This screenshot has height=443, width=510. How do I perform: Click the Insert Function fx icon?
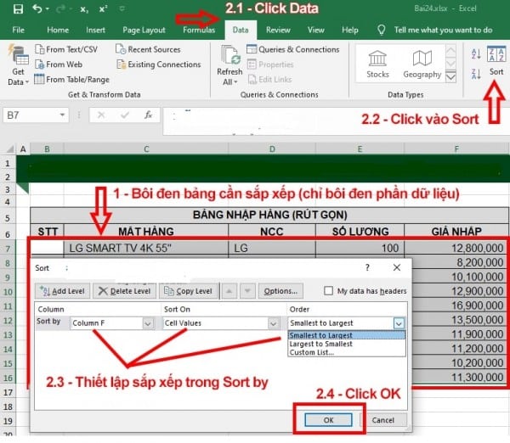click(148, 115)
